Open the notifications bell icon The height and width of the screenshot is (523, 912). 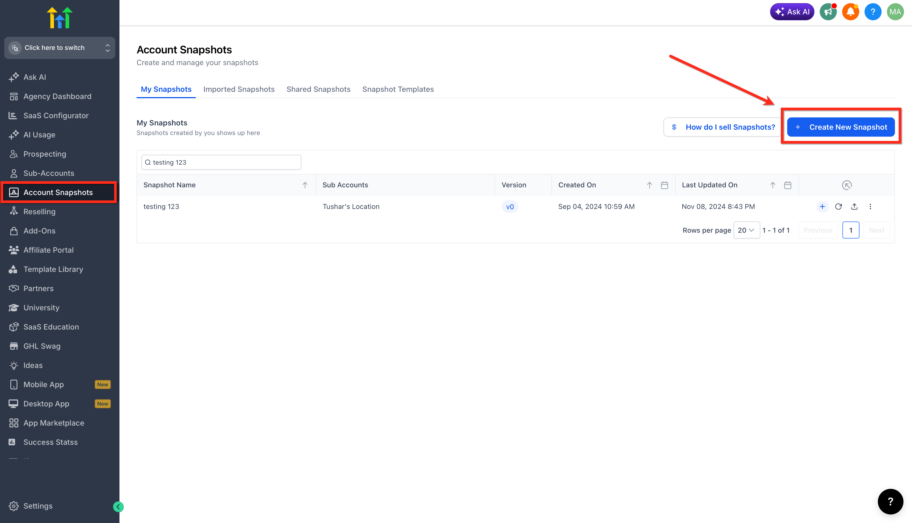(x=850, y=12)
